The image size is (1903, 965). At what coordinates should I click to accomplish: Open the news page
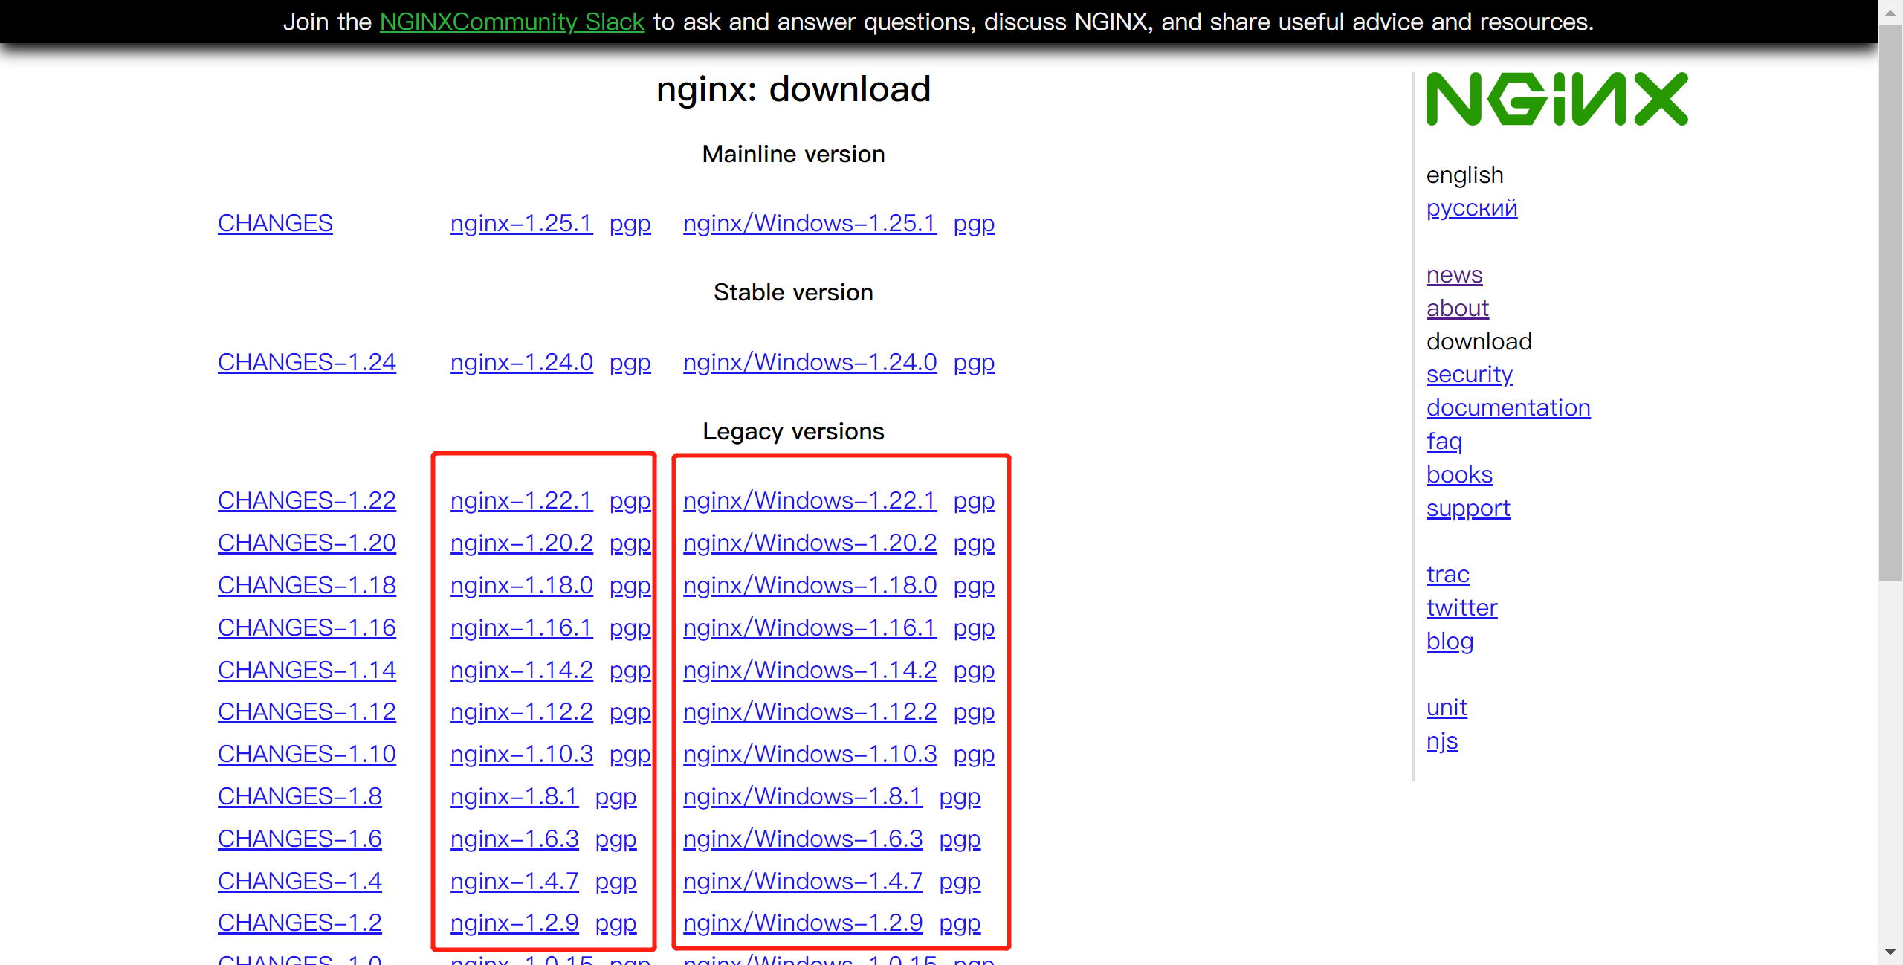(1454, 274)
